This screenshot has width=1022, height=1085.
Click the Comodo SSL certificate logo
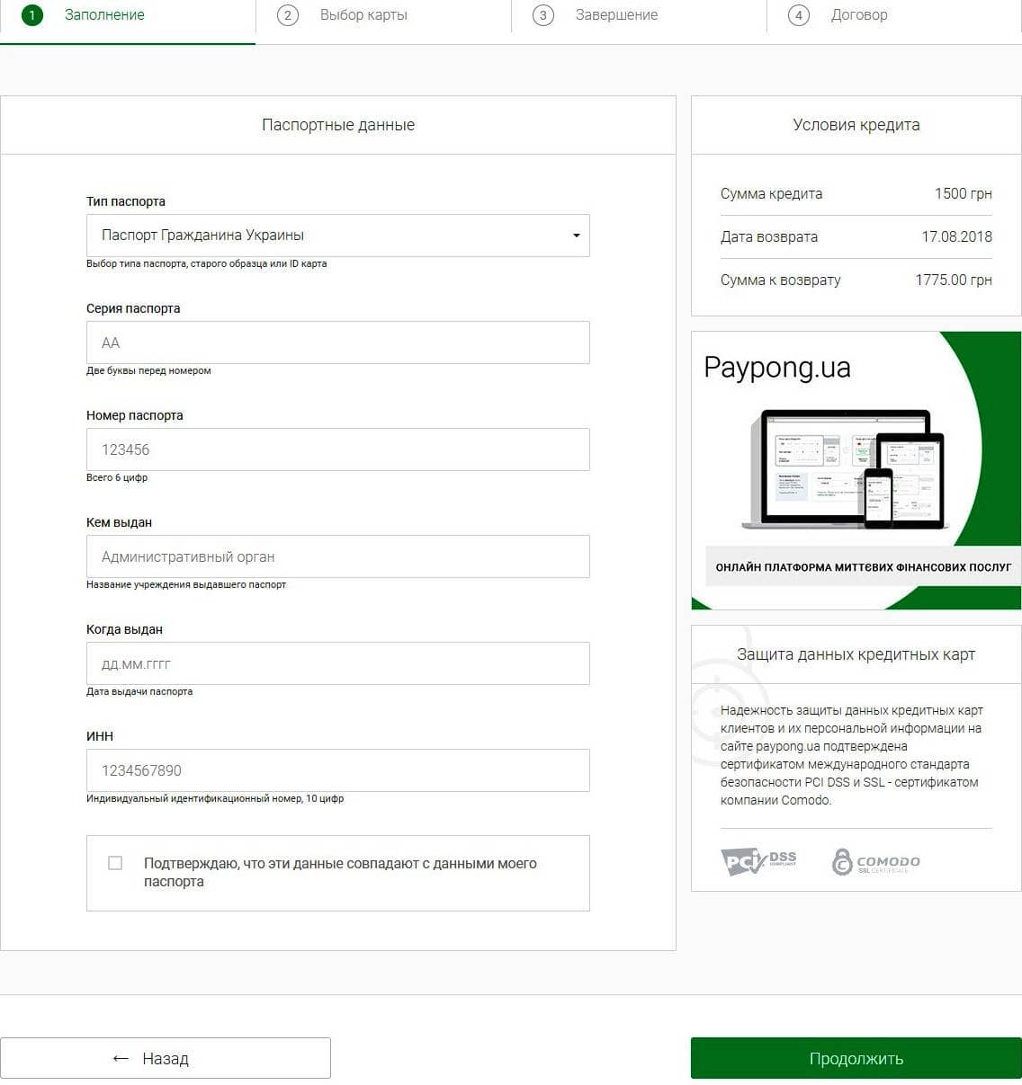coord(874,860)
